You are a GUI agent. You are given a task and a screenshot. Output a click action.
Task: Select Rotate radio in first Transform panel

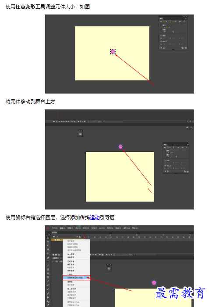click(x=161, y=25)
